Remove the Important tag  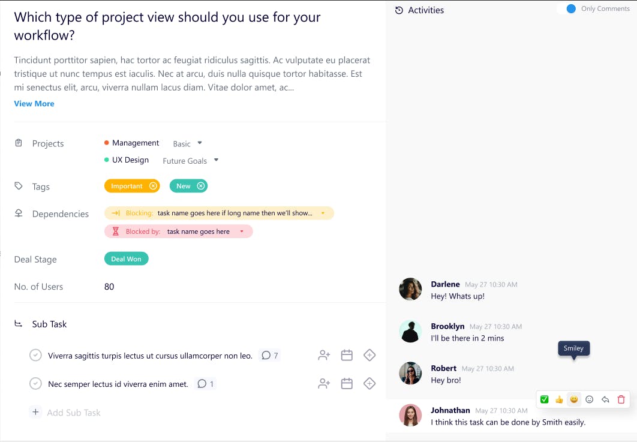153,186
